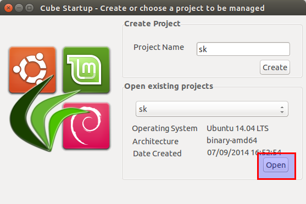The image size is (306, 204).
Task: Click the 'Ubuntu 14.04 LTS' value
Action: click(x=237, y=128)
